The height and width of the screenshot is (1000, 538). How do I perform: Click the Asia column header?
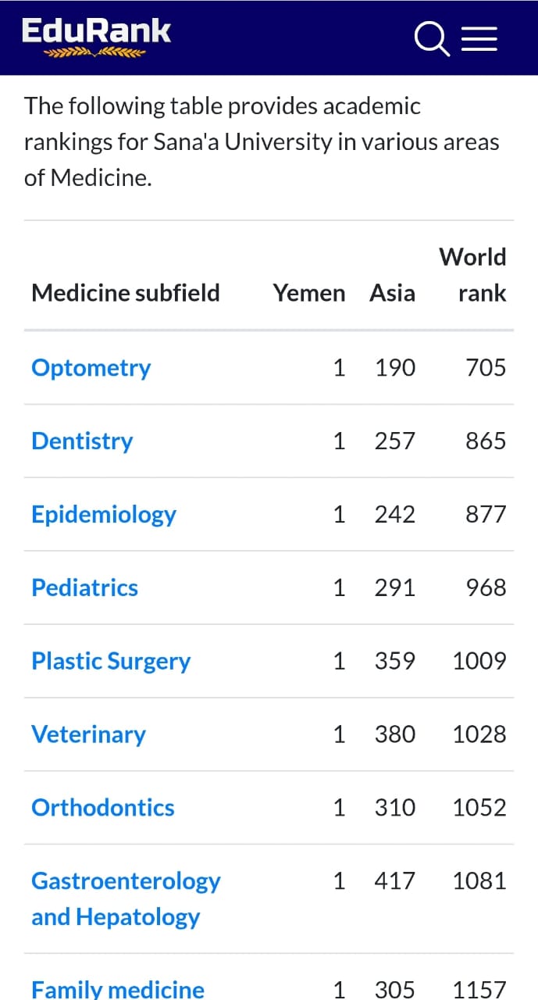pyautogui.click(x=392, y=294)
